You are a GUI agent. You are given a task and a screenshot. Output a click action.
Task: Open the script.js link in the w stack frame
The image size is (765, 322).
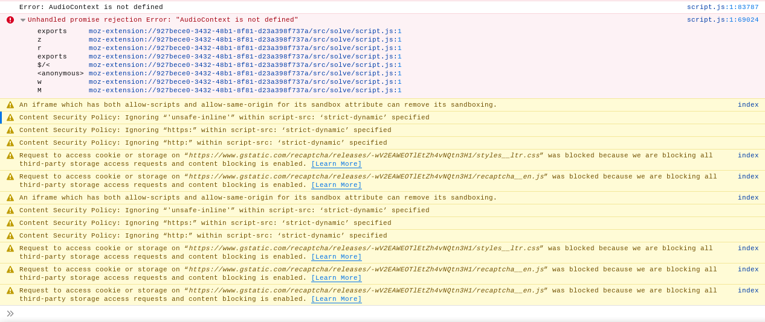coord(245,82)
